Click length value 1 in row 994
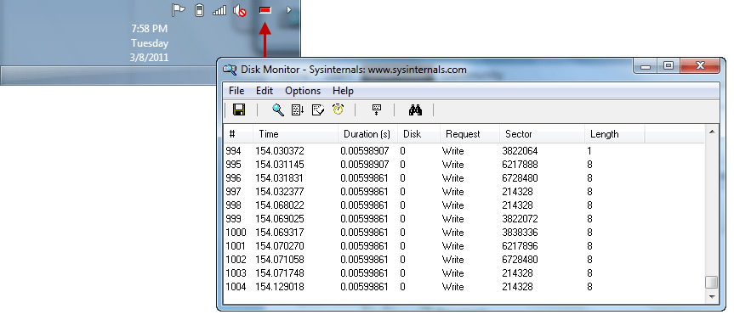This screenshot has width=734, height=320. point(589,151)
